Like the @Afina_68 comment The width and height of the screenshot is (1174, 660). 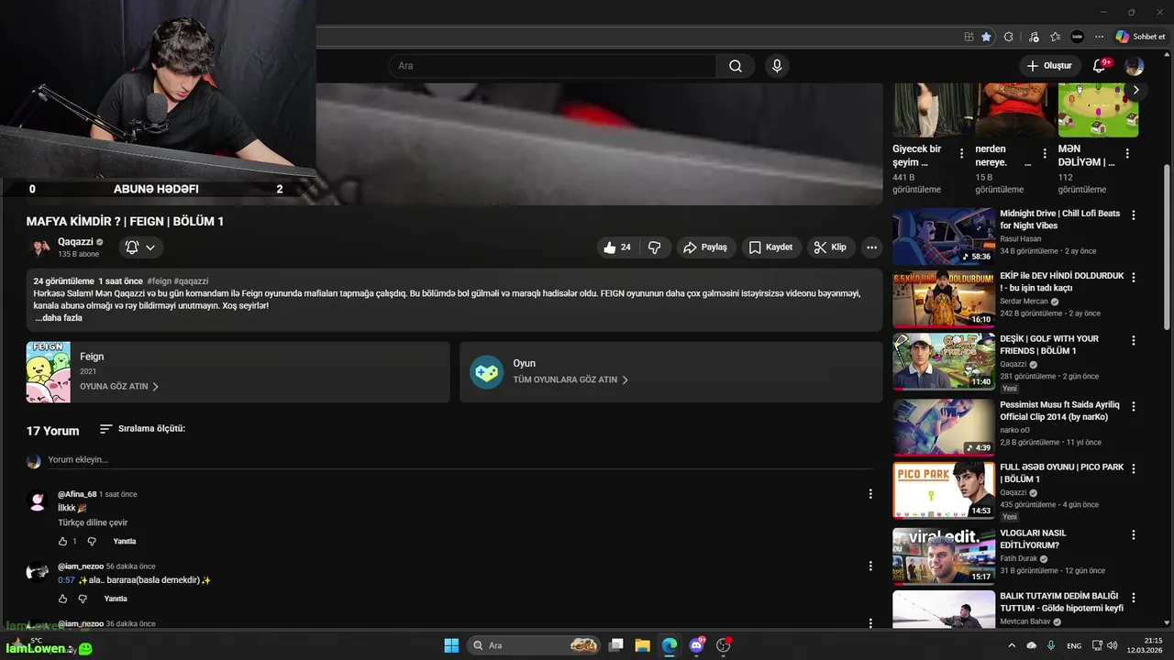point(63,542)
